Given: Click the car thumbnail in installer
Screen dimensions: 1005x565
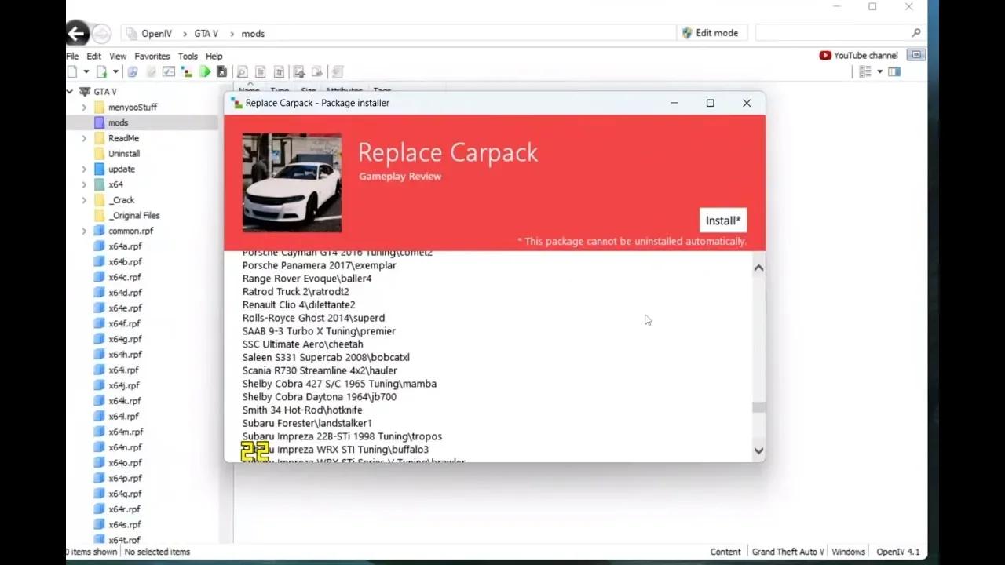Looking at the screenshot, I should click(291, 183).
